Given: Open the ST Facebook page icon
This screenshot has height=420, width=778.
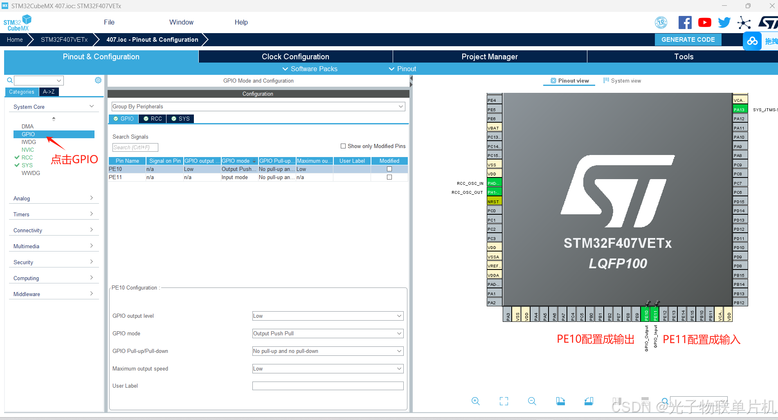Looking at the screenshot, I should click(x=685, y=22).
